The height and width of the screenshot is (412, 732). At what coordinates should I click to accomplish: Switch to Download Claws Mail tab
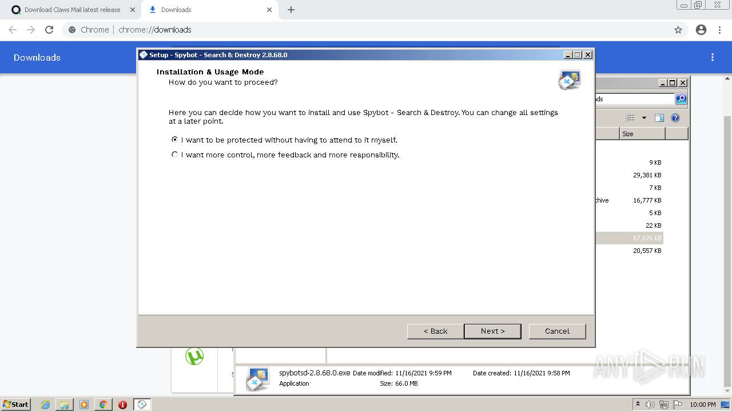(x=72, y=10)
